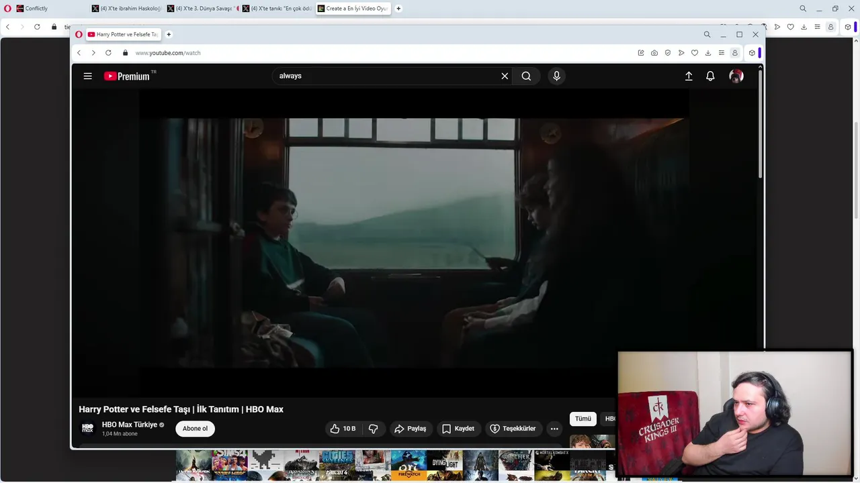Take a snapshot with front window camera icon
Viewport: 860px width, 483px height.
654,53
